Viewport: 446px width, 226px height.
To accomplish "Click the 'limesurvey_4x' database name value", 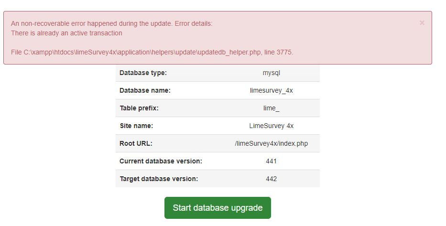I will coord(271,90).
